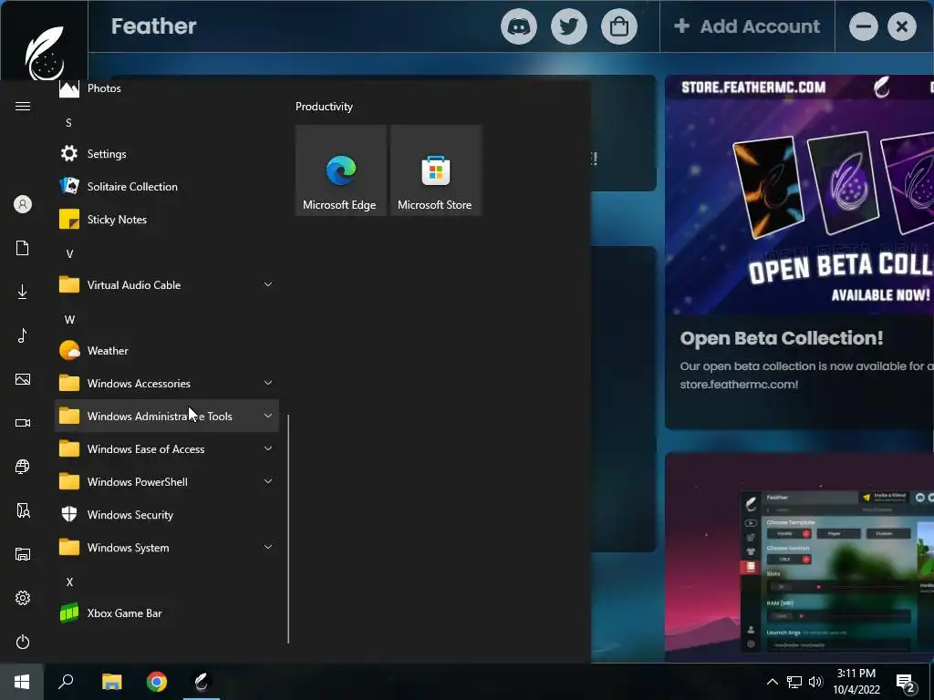The width and height of the screenshot is (934, 700).
Task: Click the Open Beta Collection! heading
Action: 782,338
